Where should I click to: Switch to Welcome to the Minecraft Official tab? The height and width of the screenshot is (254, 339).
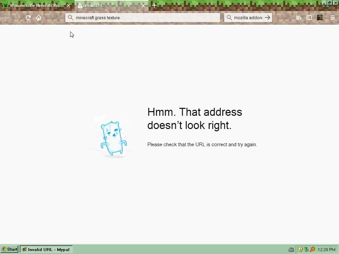37,5
